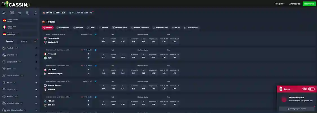Click the green Inscrever-se button
The height and width of the screenshot is (113, 317).
[309, 4]
